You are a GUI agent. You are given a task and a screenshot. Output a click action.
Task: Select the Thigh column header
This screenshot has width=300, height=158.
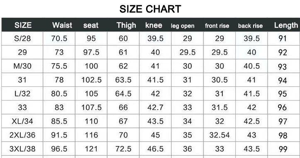pos(126,25)
